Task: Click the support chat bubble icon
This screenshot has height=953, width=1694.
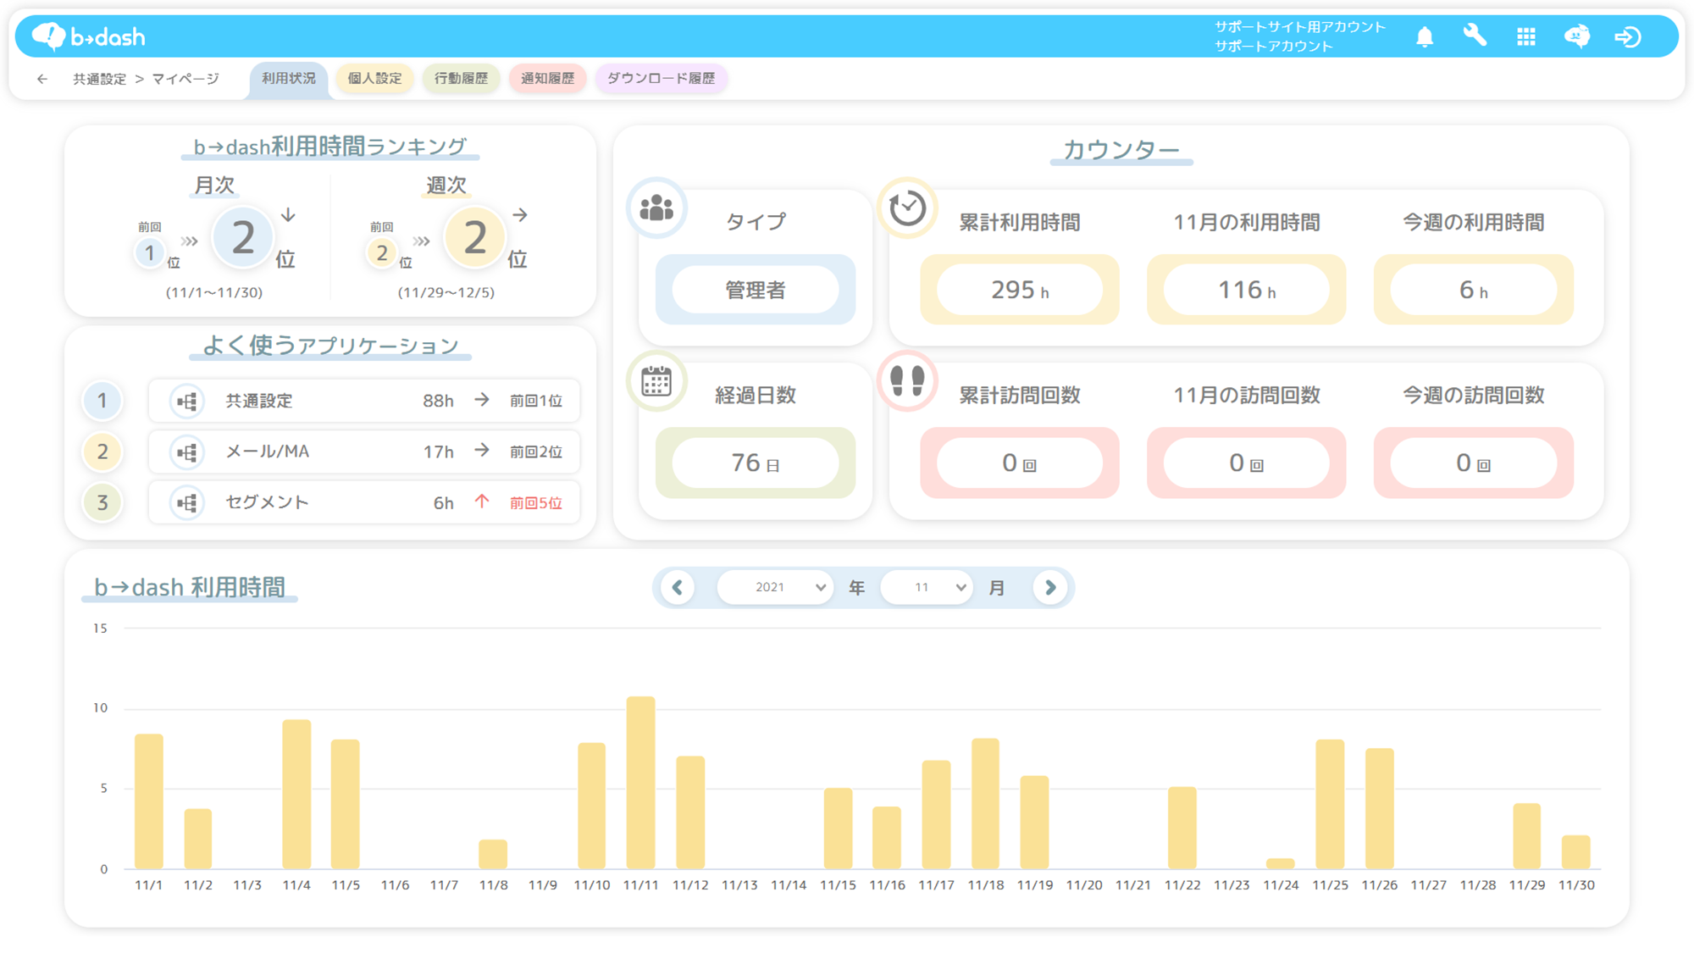Action: pos(1576,36)
